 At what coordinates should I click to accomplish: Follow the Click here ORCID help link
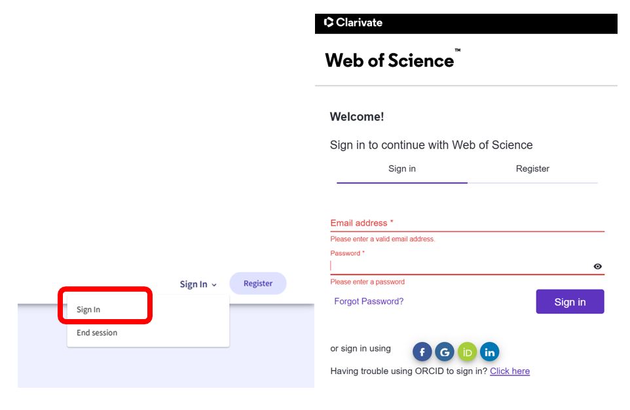pyautogui.click(x=510, y=371)
